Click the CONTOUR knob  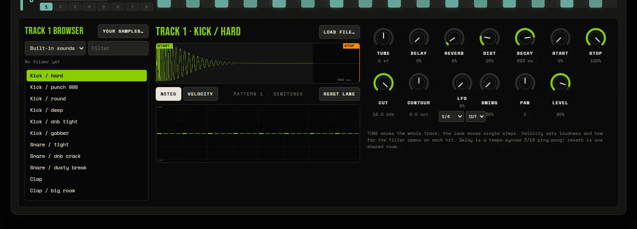[419, 83]
